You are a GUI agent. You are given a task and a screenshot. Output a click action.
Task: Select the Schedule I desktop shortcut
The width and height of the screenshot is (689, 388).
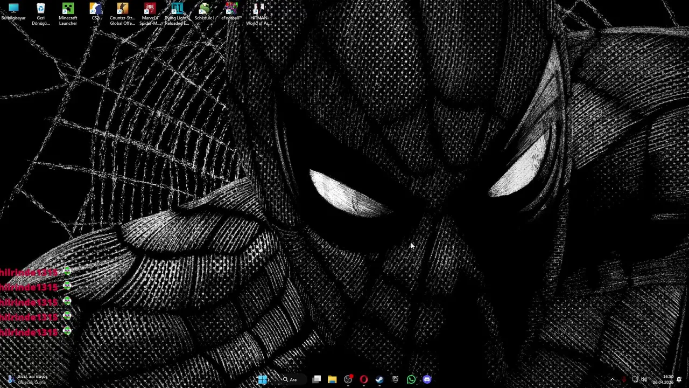click(204, 12)
